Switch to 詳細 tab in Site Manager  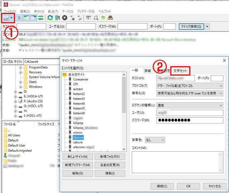point(147,71)
